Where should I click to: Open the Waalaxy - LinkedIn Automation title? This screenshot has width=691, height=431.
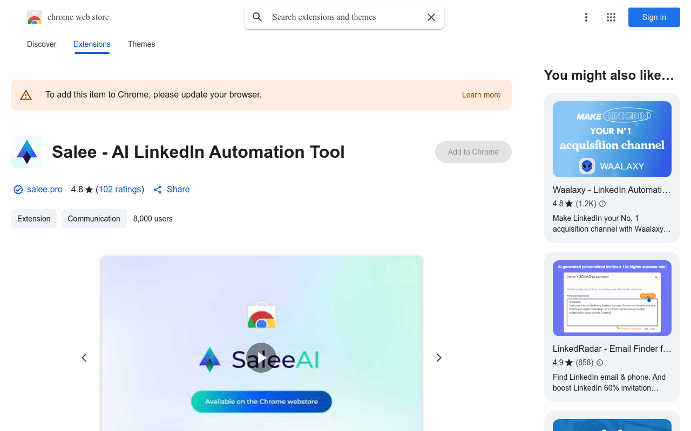click(612, 190)
